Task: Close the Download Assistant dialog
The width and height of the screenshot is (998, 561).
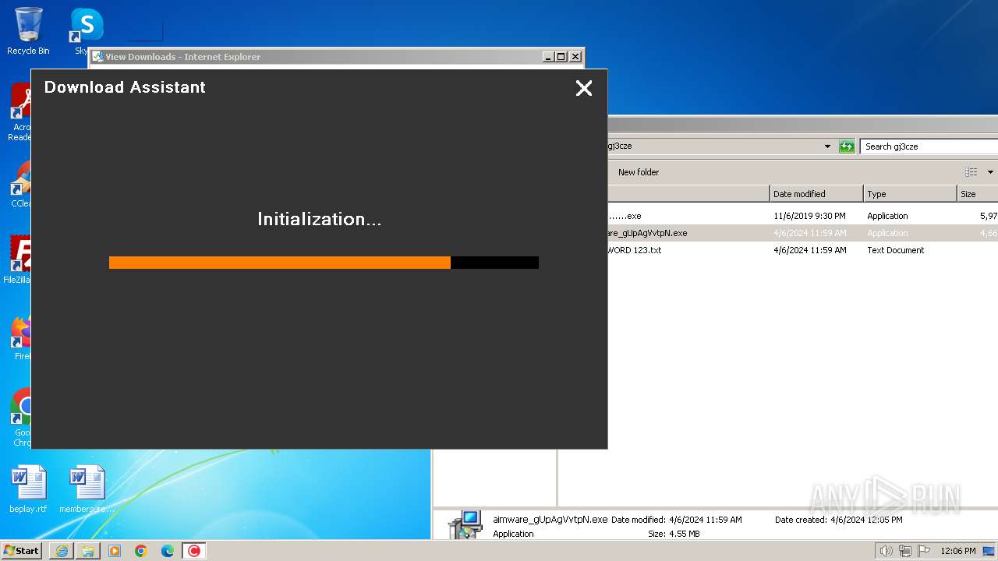Action: coord(584,88)
